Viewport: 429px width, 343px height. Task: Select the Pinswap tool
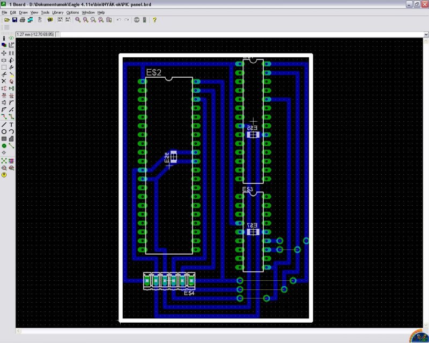[x=4, y=88]
